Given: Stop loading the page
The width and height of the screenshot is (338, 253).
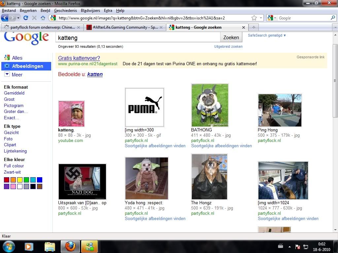Looking at the screenshot, I should (x=34, y=18).
